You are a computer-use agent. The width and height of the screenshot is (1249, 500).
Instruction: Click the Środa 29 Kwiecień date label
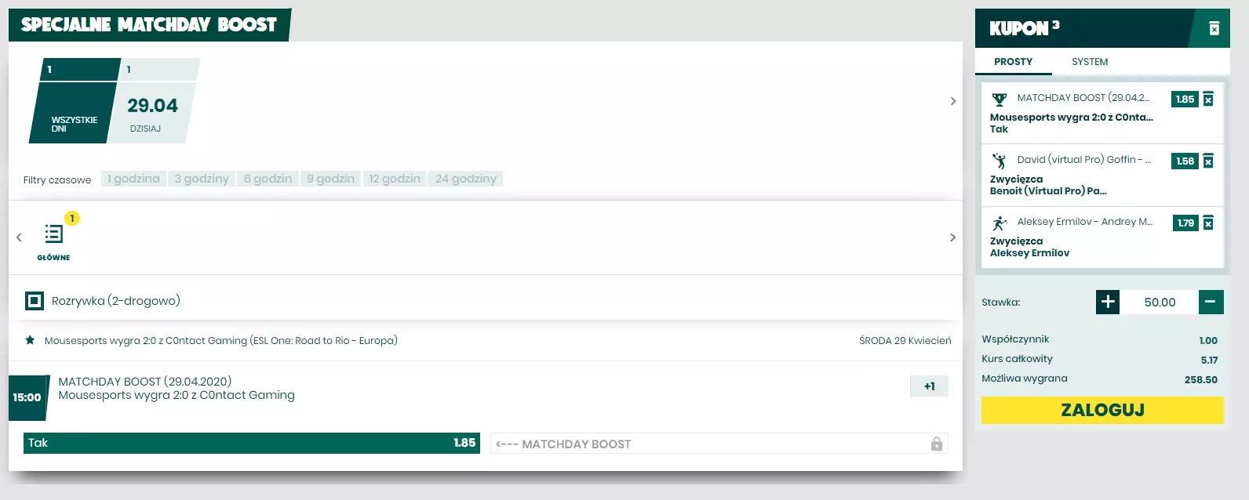[x=905, y=341]
